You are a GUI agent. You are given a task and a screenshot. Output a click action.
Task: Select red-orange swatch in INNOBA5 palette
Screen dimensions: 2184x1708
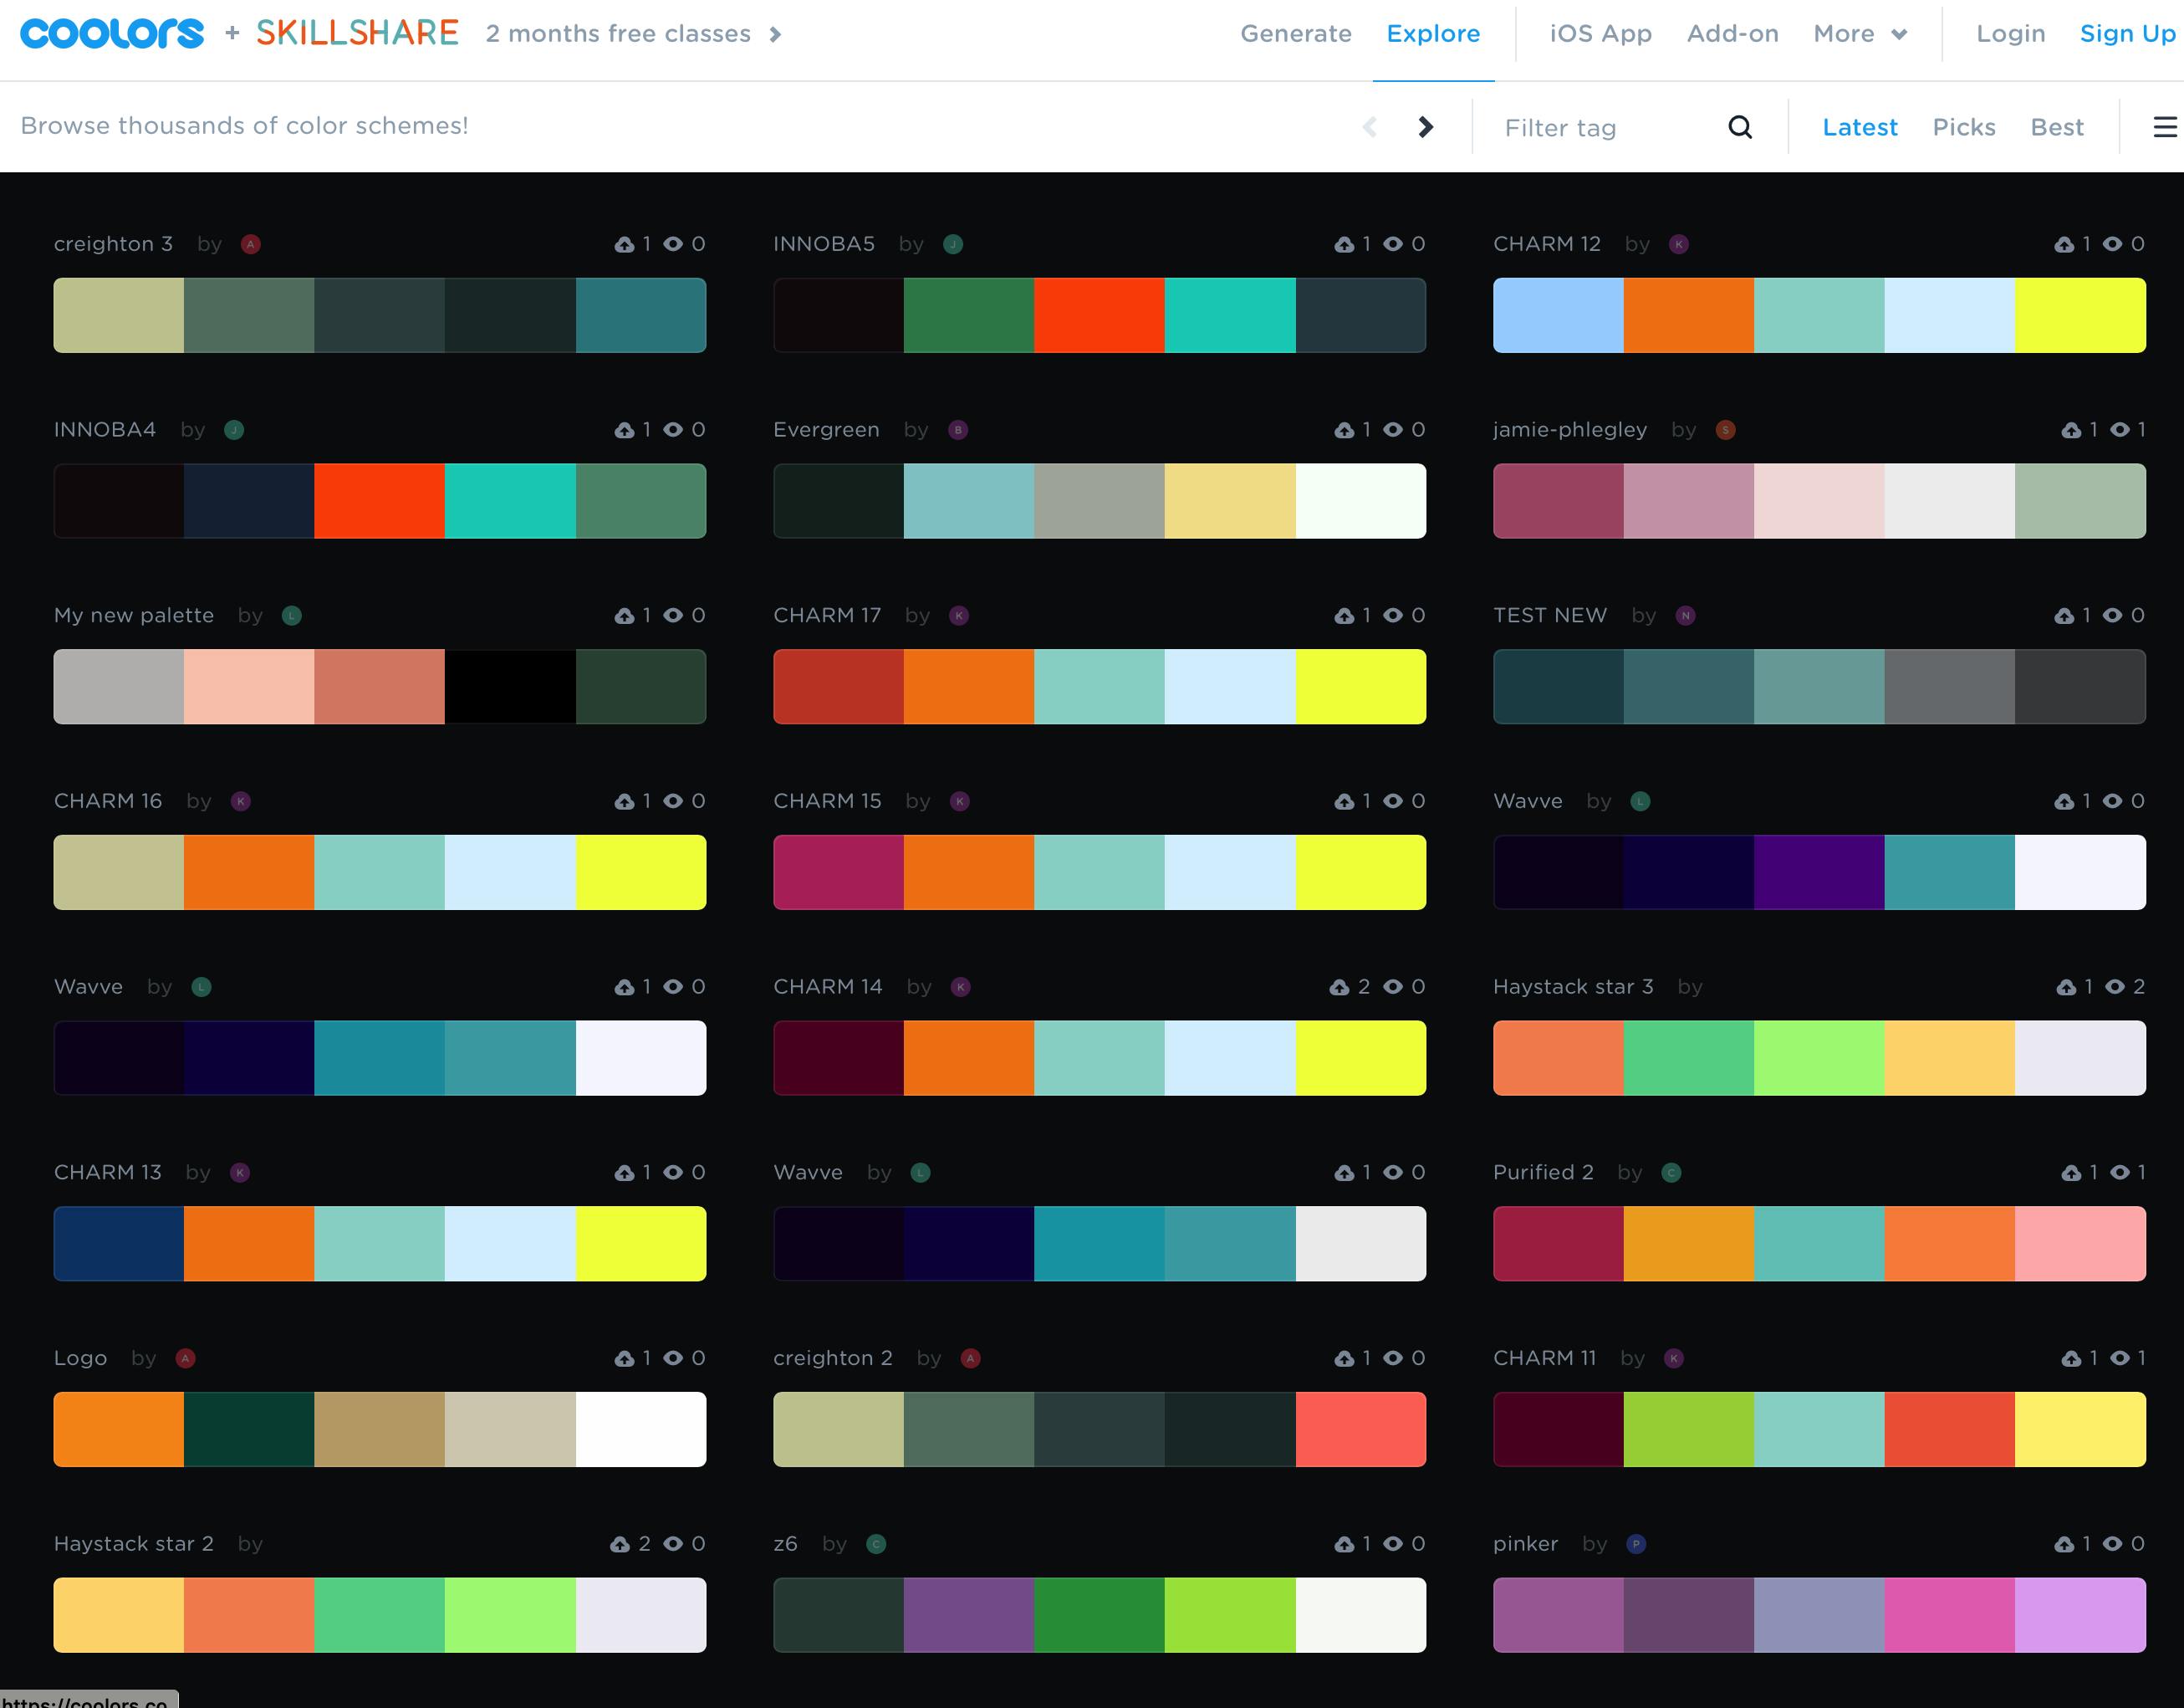point(1099,315)
